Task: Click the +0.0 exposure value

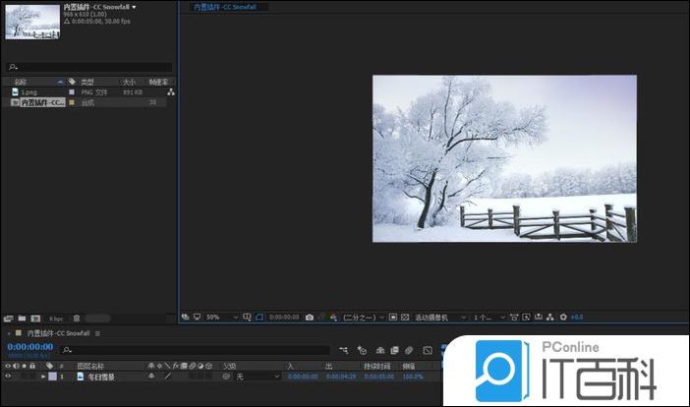Action: [x=577, y=318]
